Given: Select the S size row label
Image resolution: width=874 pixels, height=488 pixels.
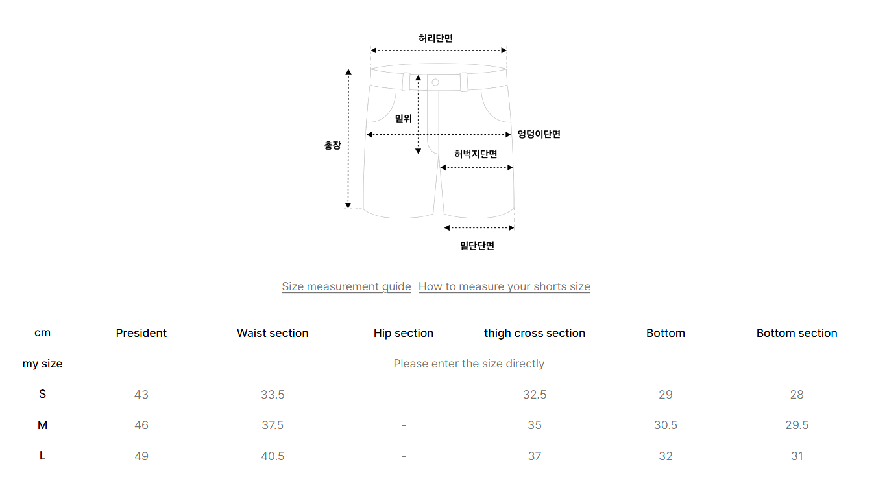Looking at the screenshot, I should [x=43, y=394].
